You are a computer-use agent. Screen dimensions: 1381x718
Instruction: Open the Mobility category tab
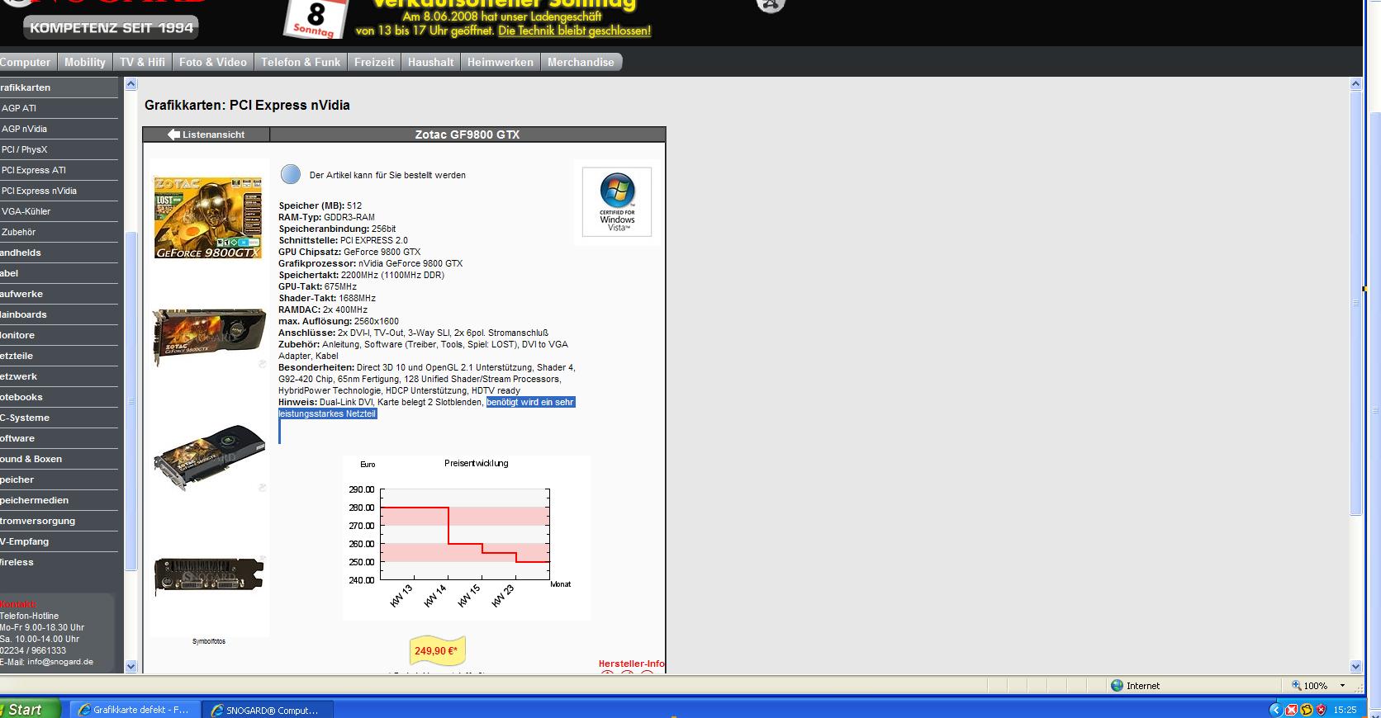(85, 62)
